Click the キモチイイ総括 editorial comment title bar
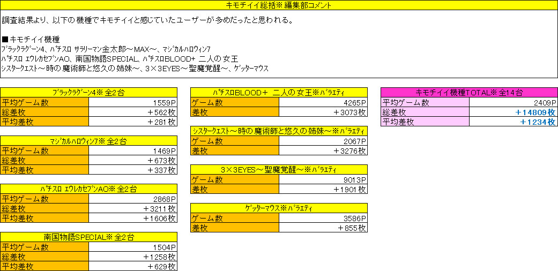The image size is (558, 271). coord(279,6)
